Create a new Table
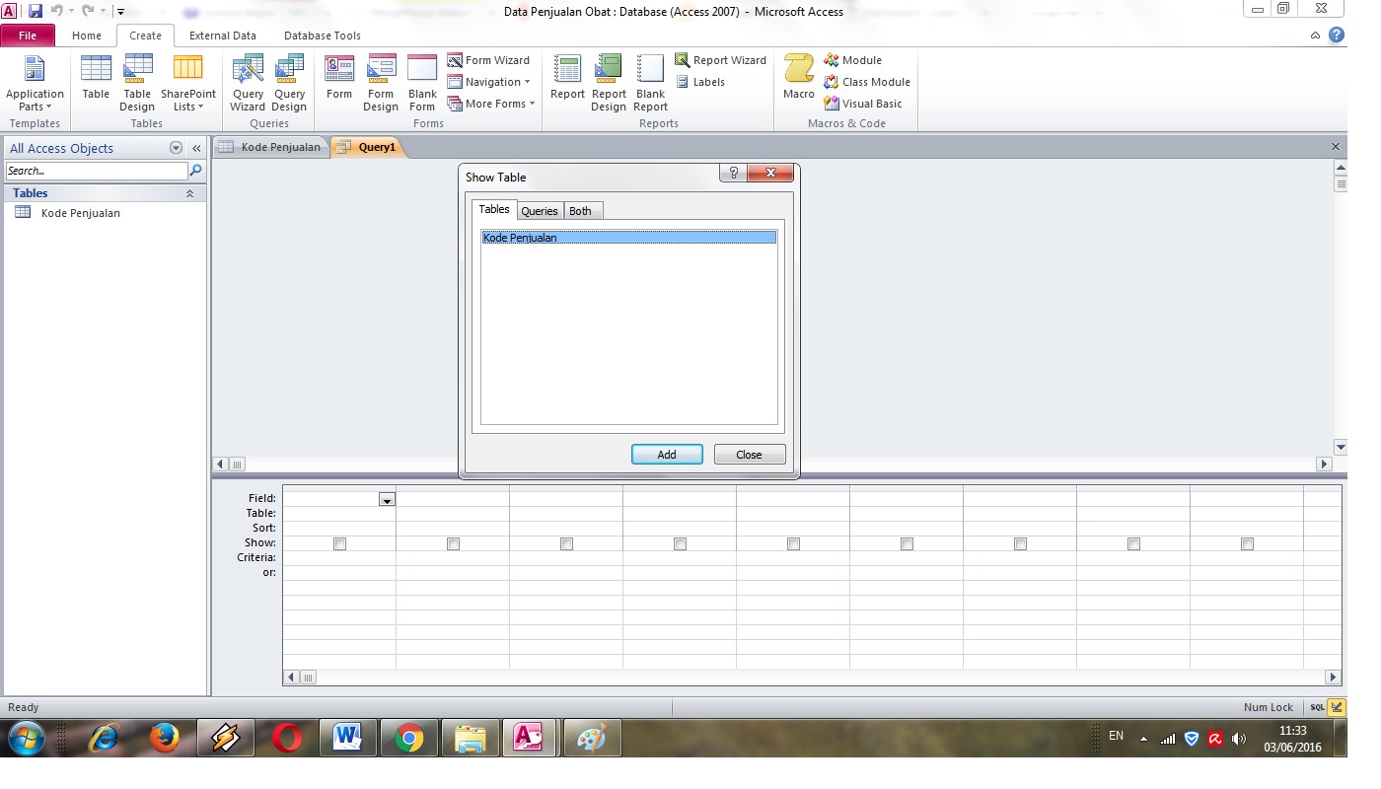This screenshot has width=1381, height=789. pyautogui.click(x=96, y=79)
